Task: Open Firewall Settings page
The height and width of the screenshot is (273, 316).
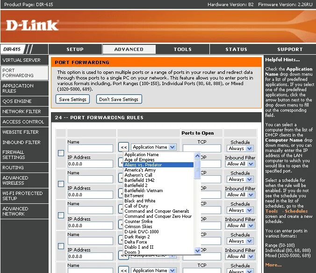Action: click(x=24, y=155)
